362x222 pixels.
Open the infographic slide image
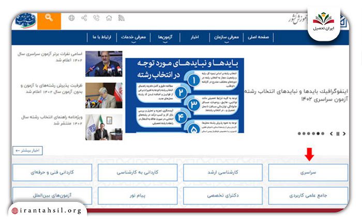185,96
